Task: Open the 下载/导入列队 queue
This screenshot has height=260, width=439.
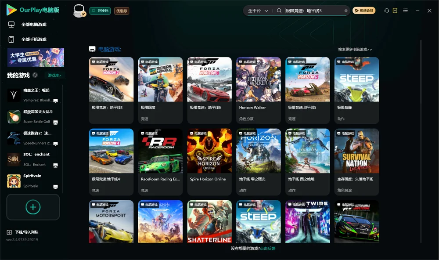Action: (27, 232)
